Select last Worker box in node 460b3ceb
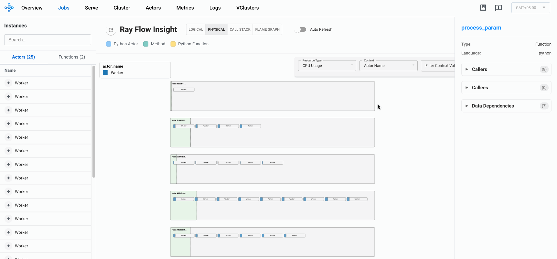The width and height of the screenshot is (557, 259). 357,199
